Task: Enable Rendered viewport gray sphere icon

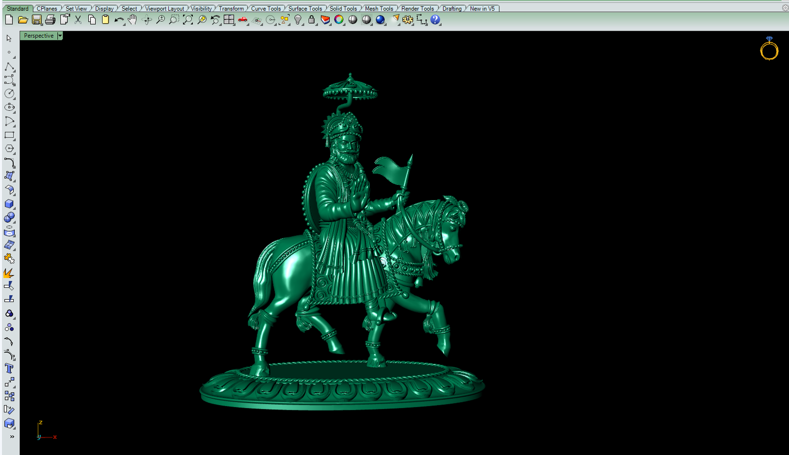Action: point(366,20)
